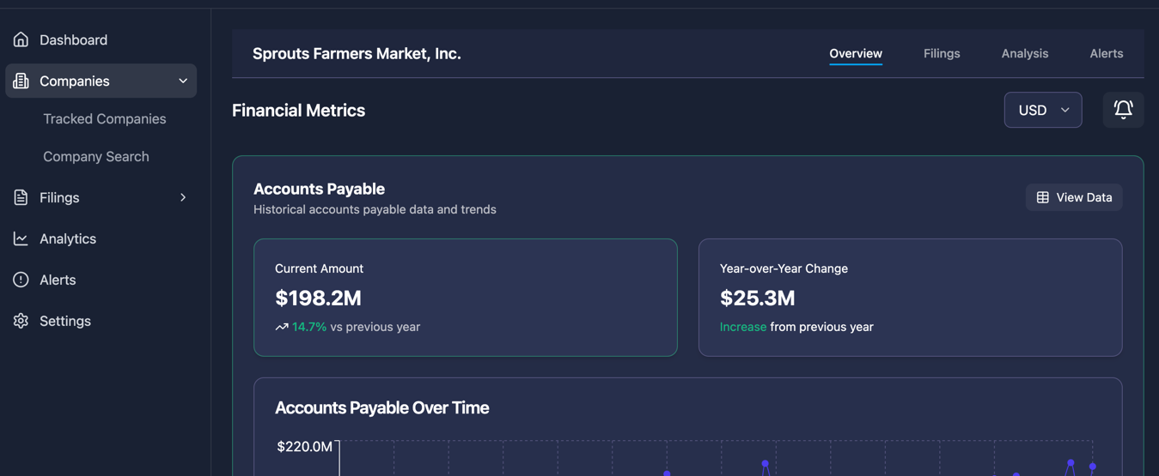Image resolution: width=1159 pixels, height=476 pixels.
Task: Click the Analytics line chart icon
Action: [x=21, y=238]
